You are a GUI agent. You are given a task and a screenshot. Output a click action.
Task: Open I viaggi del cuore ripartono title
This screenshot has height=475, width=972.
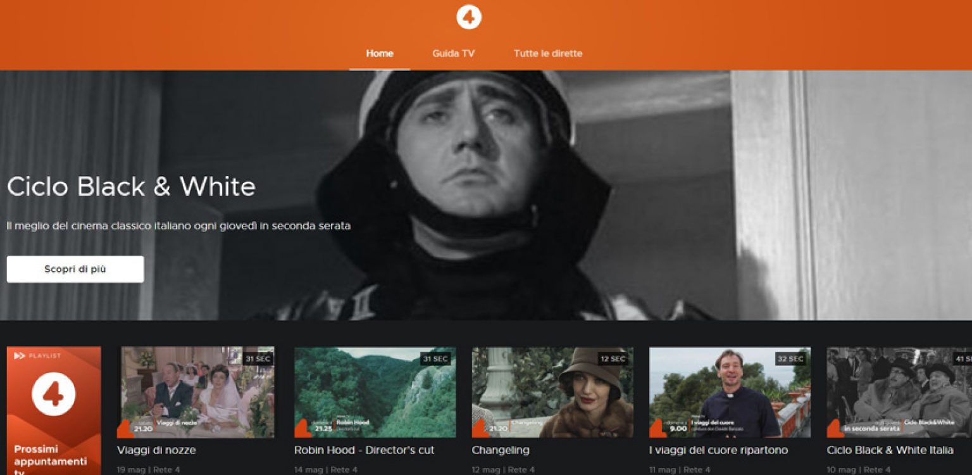(x=719, y=450)
